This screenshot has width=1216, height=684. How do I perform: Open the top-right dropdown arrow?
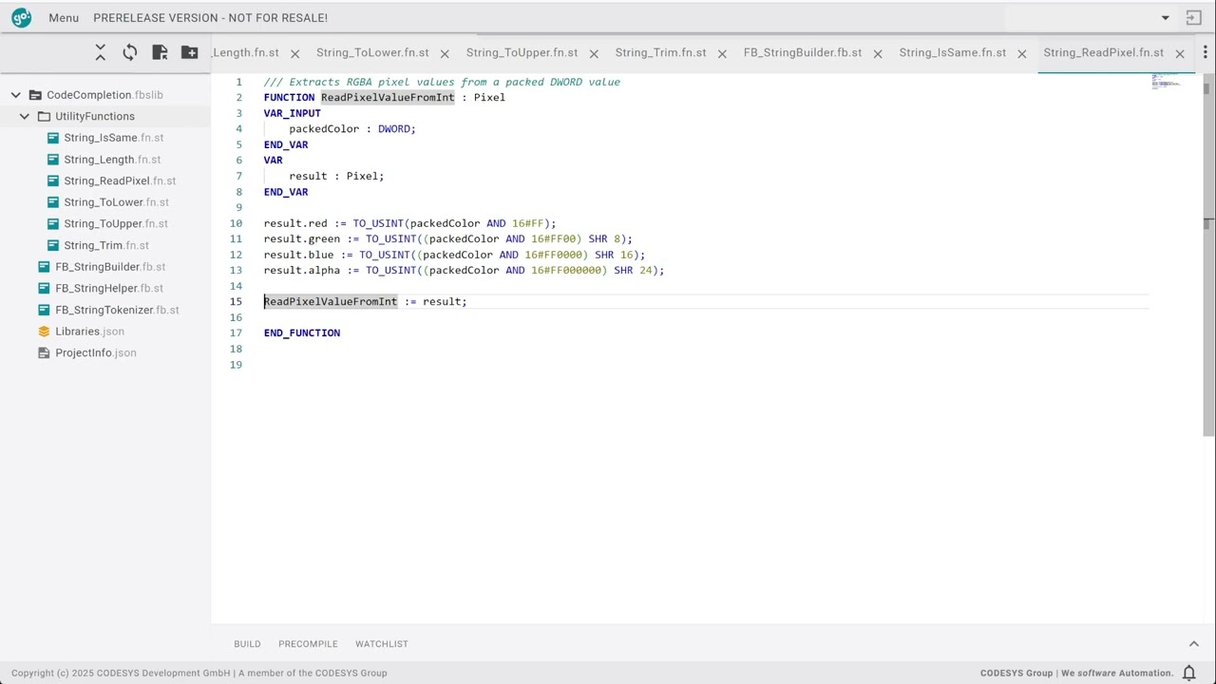point(1166,18)
